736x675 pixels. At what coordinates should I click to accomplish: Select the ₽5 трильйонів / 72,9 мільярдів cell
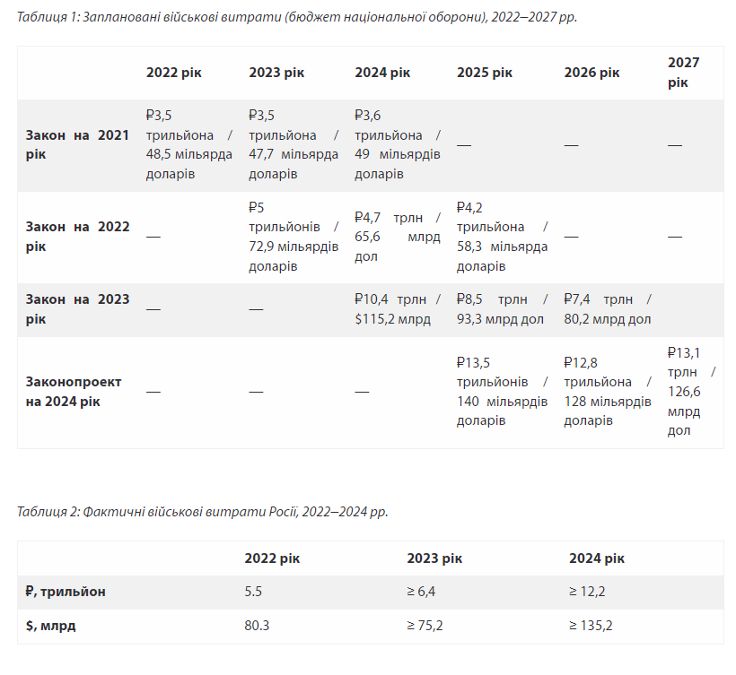click(x=293, y=236)
